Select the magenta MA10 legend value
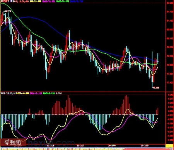 (49, 2)
